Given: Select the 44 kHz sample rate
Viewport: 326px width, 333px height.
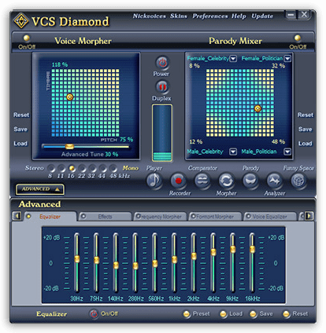Looking at the screenshot, I should pyautogui.click(x=102, y=168).
